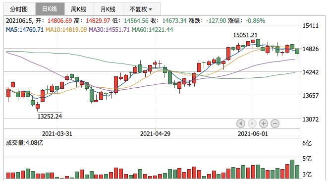Click the high price 14829.97 value

[x=98, y=21]
